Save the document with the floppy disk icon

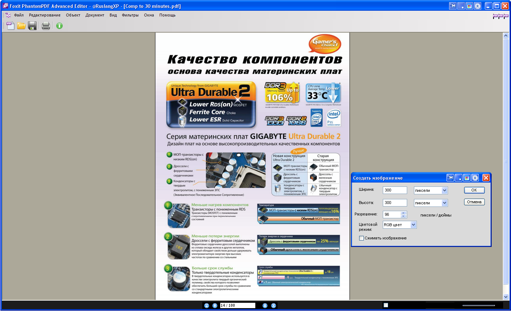tap(32, 25)
